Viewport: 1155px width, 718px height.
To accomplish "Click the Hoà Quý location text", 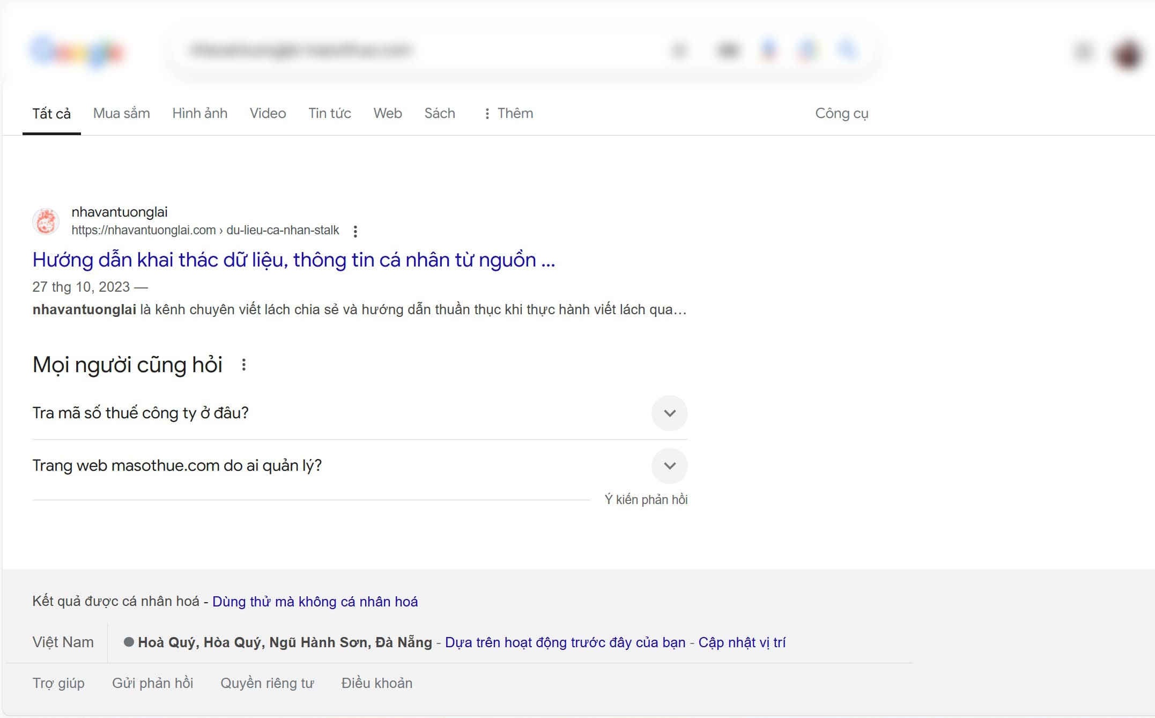I will click(x=285, y=642).
